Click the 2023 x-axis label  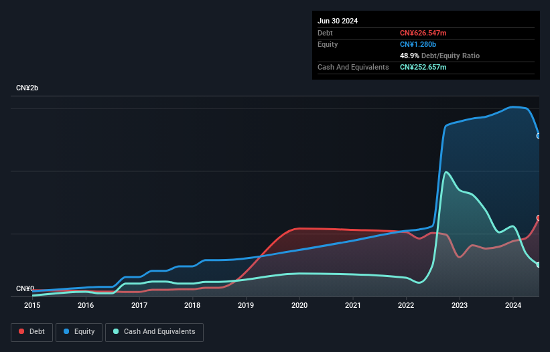(x=460, y=305)
